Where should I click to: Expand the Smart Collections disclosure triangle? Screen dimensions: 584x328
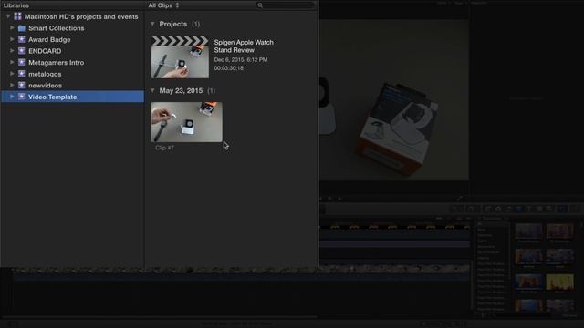coord(12,28)
